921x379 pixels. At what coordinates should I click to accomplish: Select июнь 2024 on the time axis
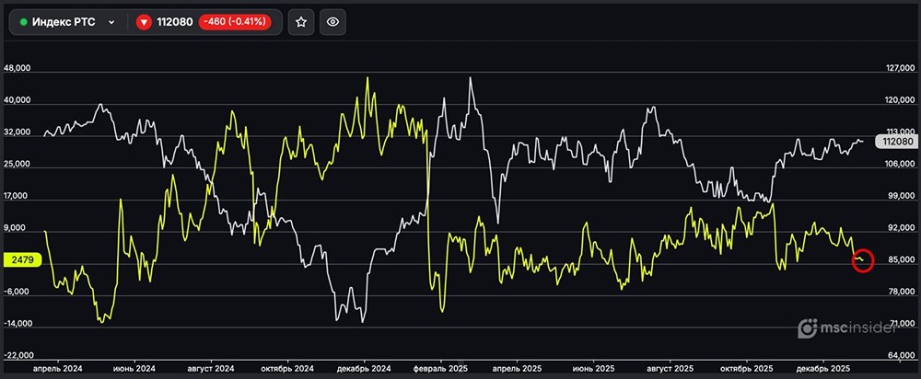[x=134, y=369]
